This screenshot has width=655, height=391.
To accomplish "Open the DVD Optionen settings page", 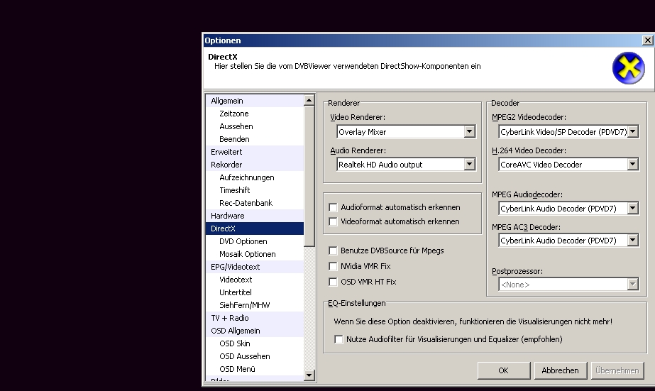I will pyautogui.click(x=243, y=241).
